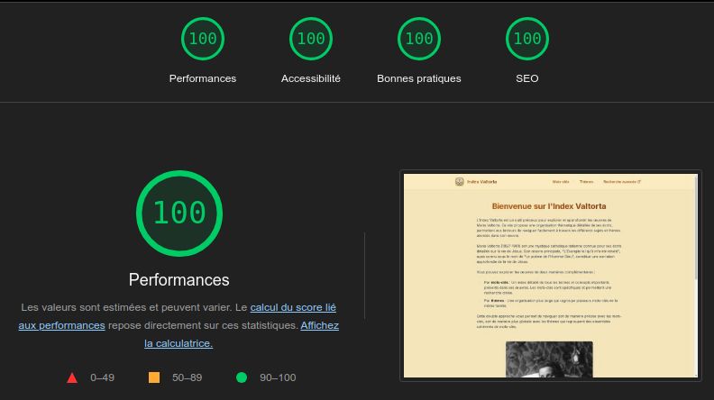Open the SEO score gauge
The height and width of the screenshot is (400, 714).
527,39
